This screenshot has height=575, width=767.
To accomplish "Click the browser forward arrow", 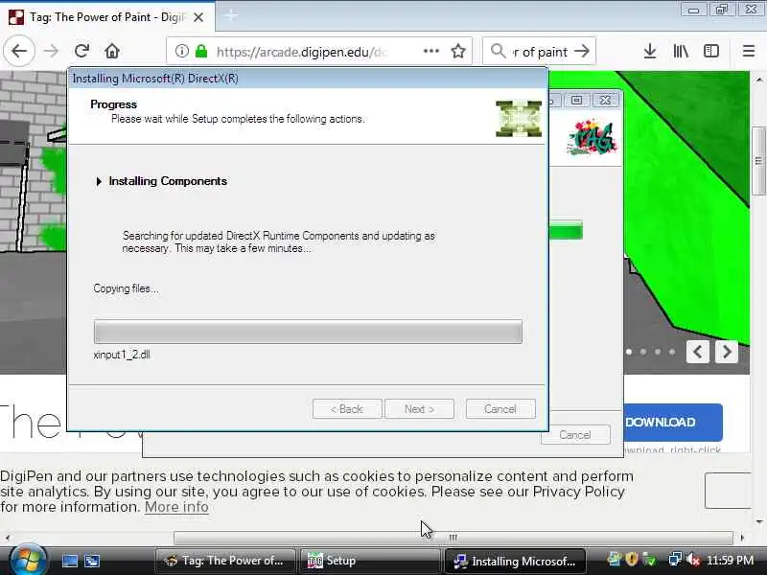I will point(51,51).
